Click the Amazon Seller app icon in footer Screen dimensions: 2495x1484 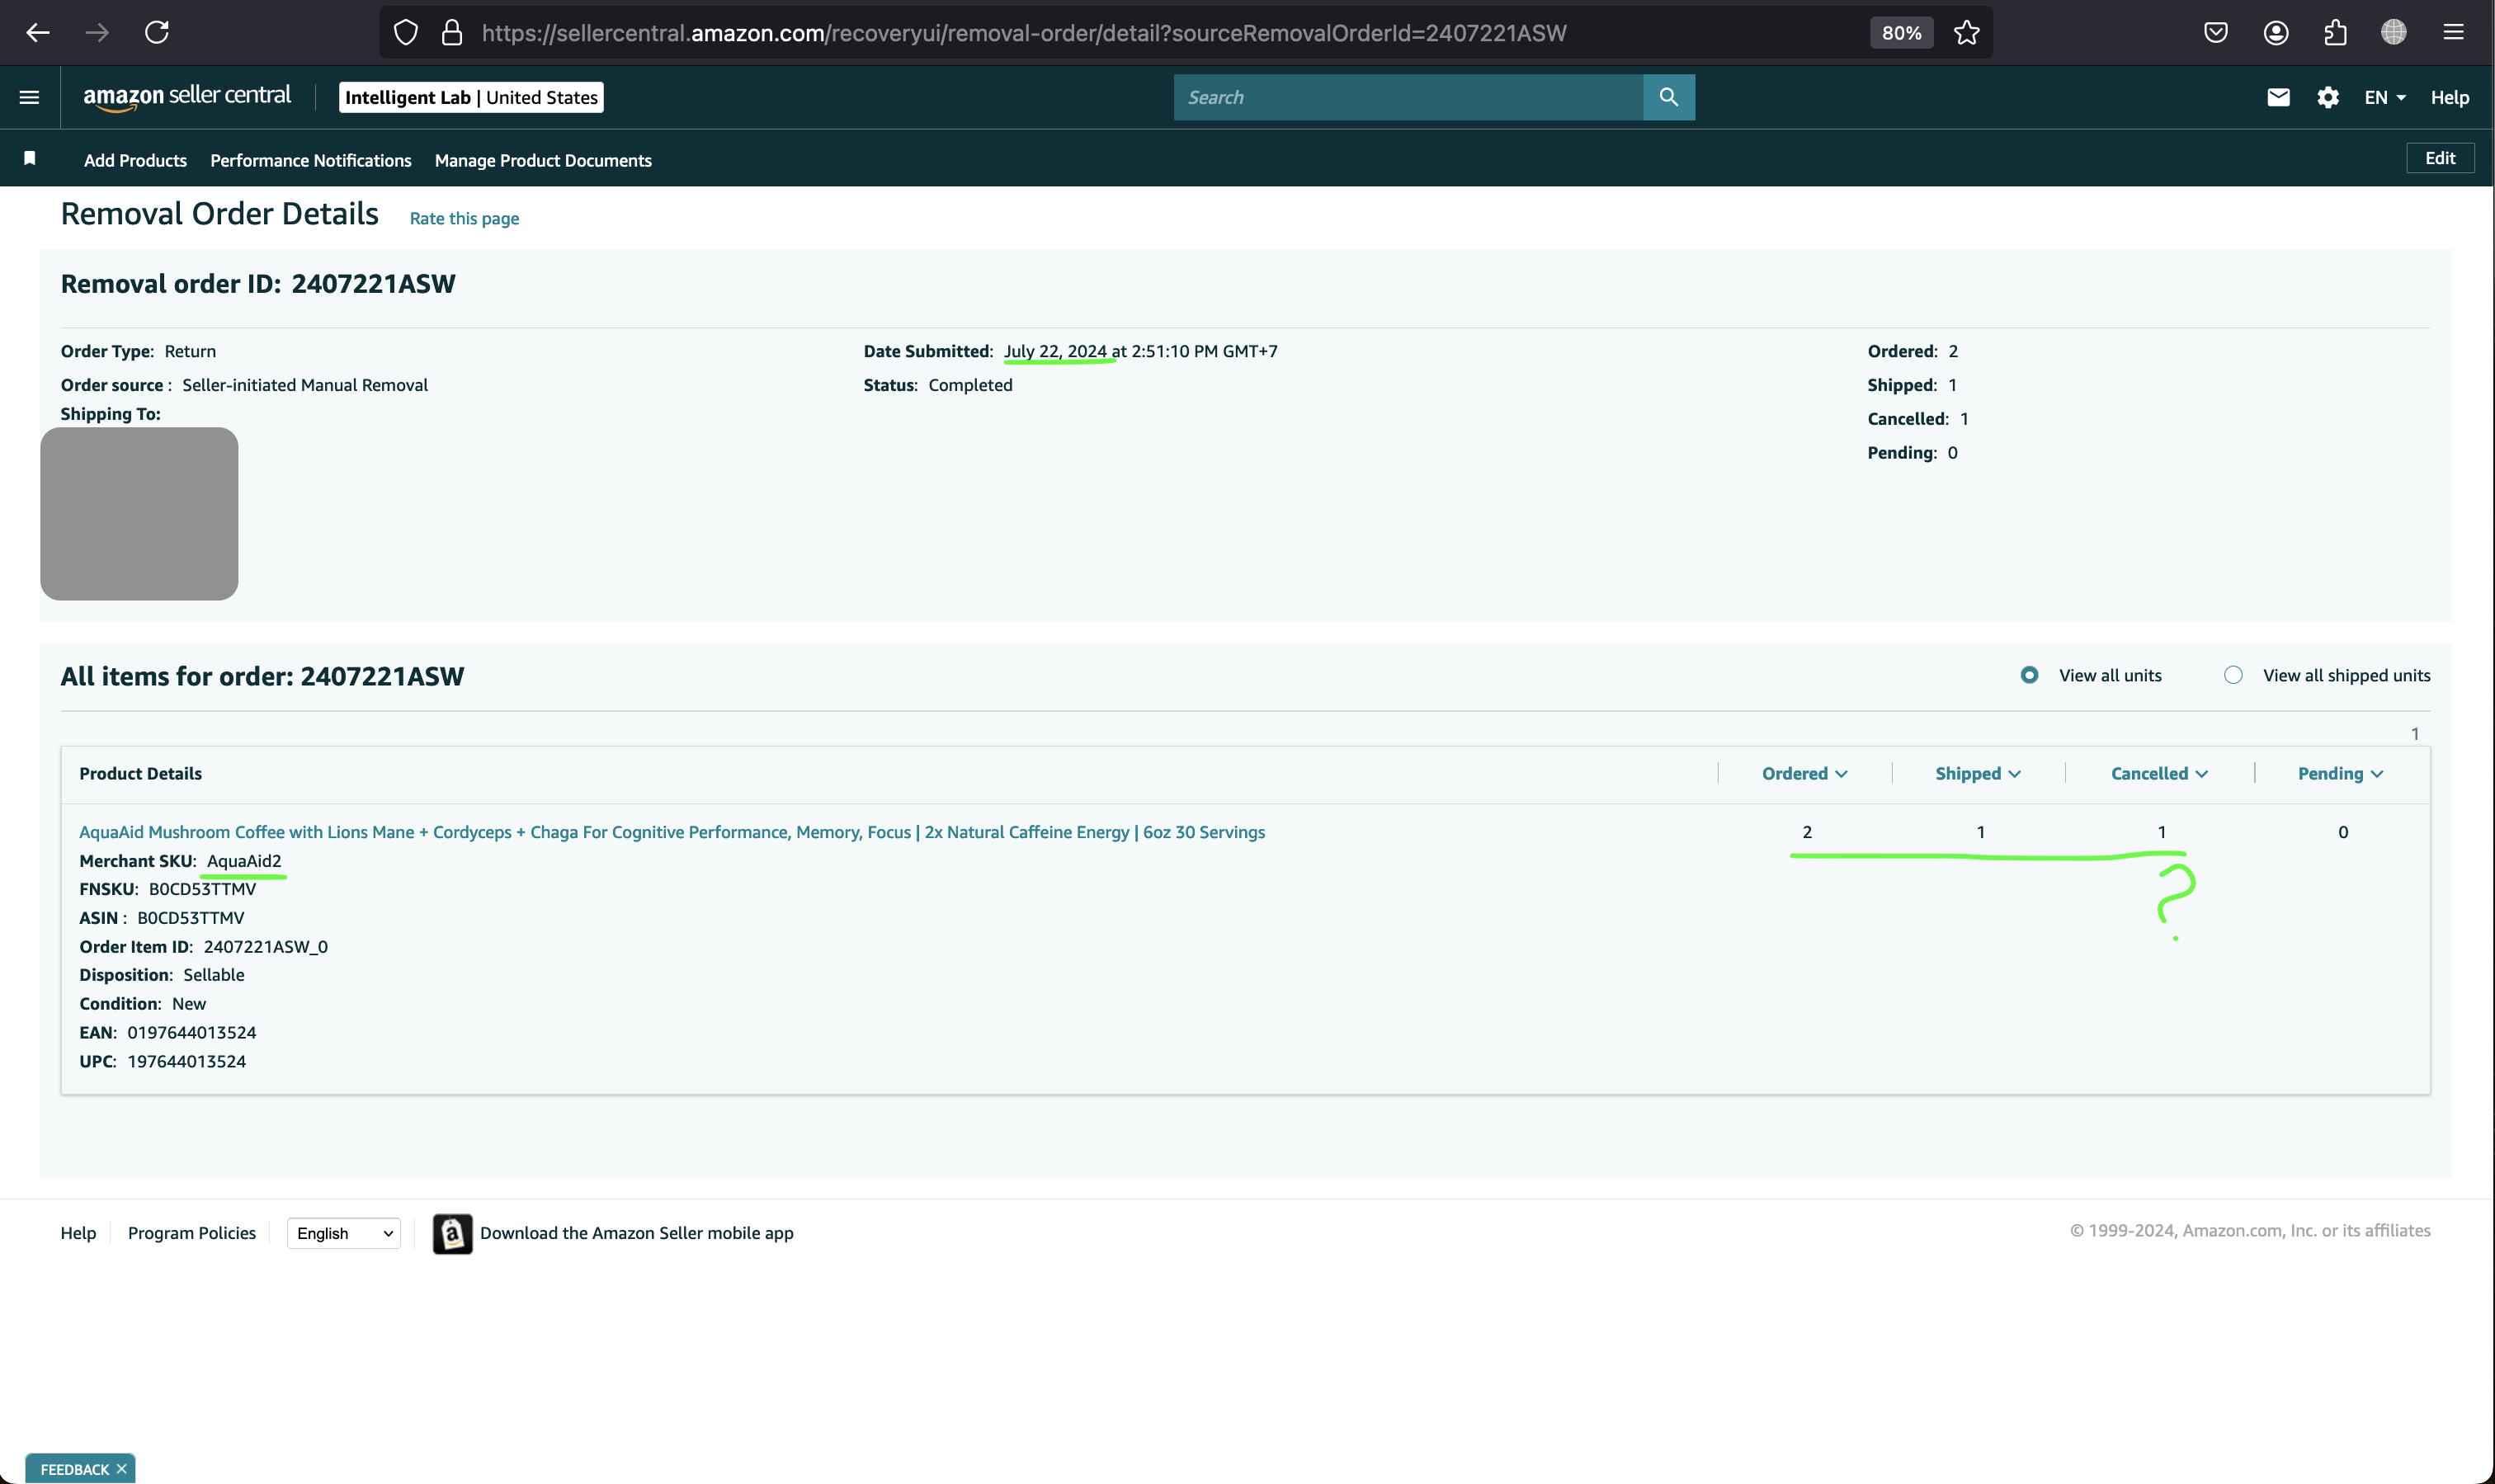pos(452,1233)
